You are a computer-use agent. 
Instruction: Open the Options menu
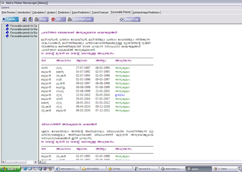click(x=5, y=8)
